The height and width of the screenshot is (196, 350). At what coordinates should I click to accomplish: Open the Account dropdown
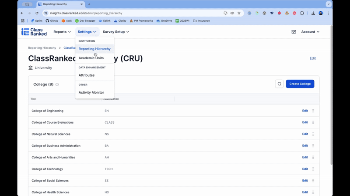(310, 32)
